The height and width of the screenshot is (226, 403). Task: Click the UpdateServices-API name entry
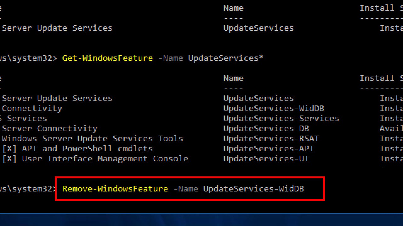[269, 148]
